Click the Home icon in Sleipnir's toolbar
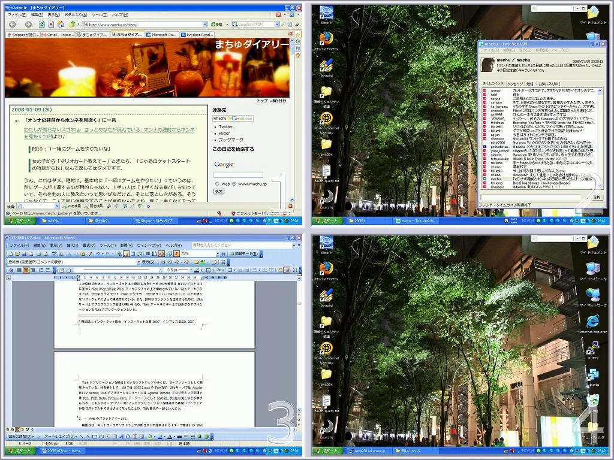The width and height of the screenshot is (614, 460). point(61,25)
